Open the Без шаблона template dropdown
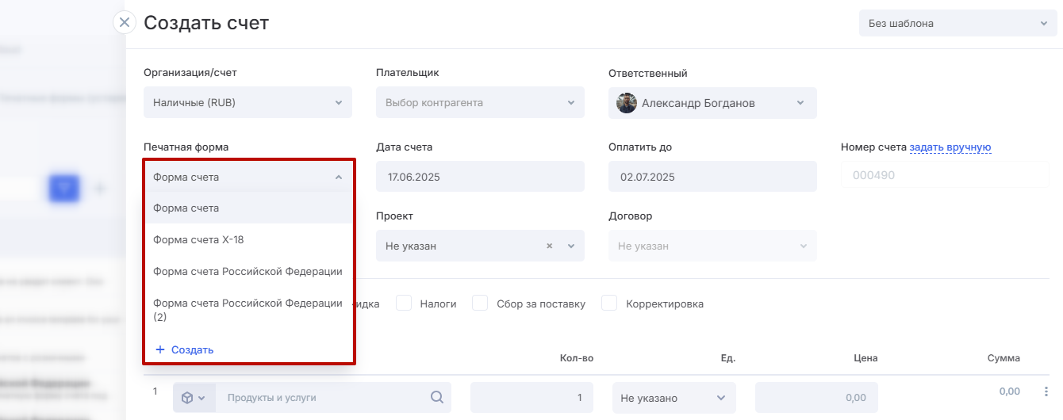1063x420 pixels. click(957, 23)
